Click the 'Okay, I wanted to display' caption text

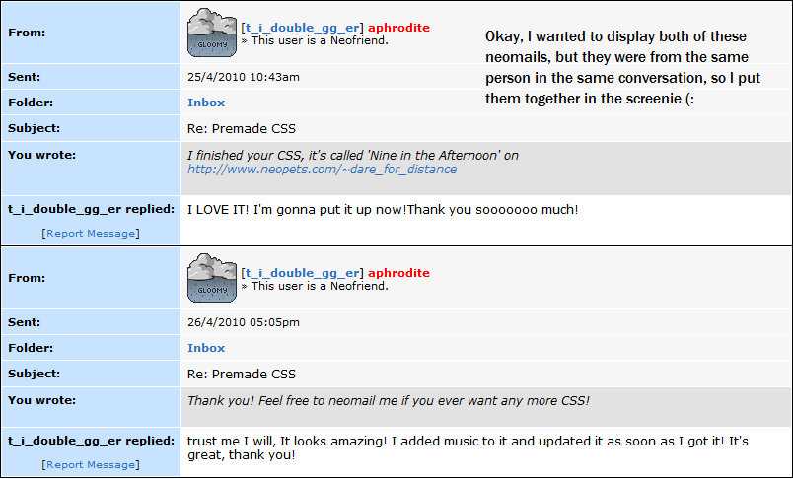pyautogui.click(x=623, y=67)
